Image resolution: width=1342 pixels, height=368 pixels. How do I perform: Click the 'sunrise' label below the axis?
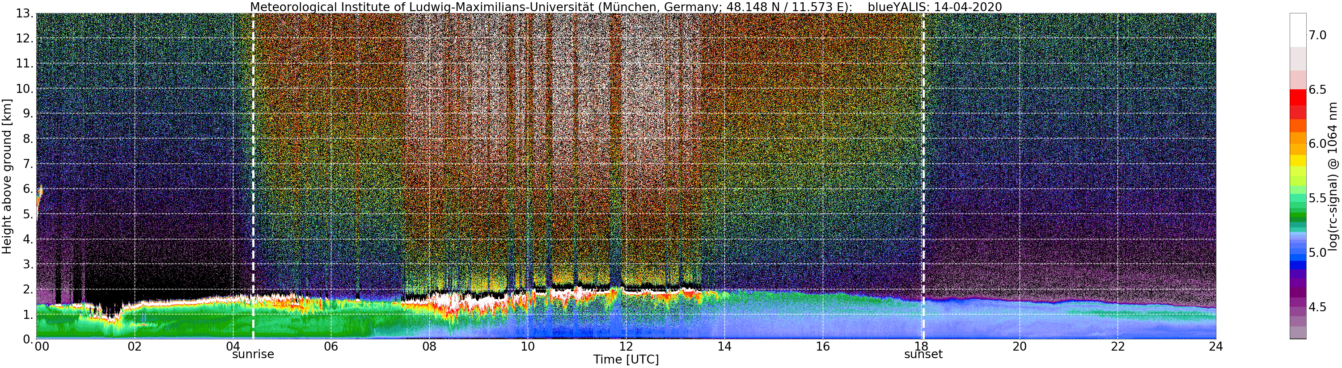click(253, 355)
